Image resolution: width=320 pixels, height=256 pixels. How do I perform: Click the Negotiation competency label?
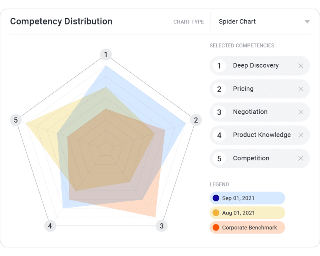250,112
